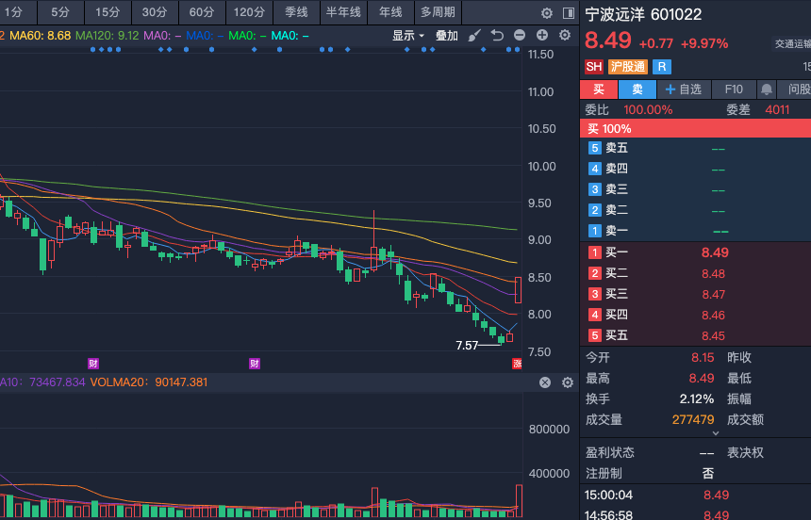Click the 交通运输 sector tag
The image size is (811, 520).
(x=792, y=44)
